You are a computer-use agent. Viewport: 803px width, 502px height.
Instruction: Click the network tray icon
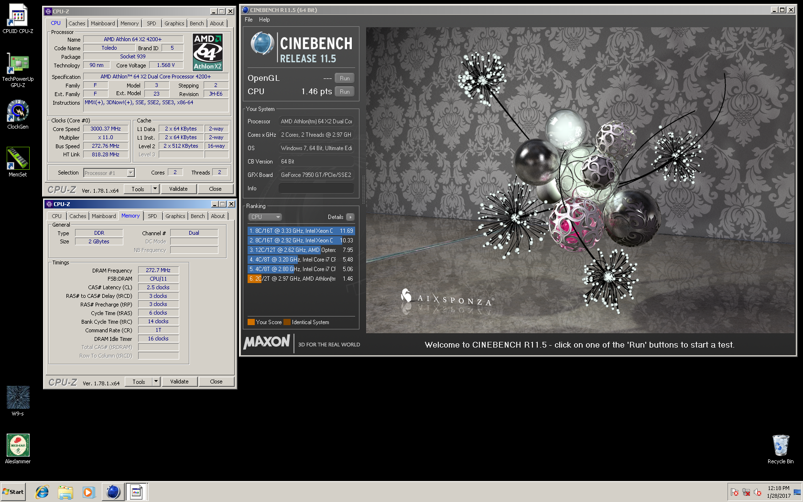pos(746,492)
